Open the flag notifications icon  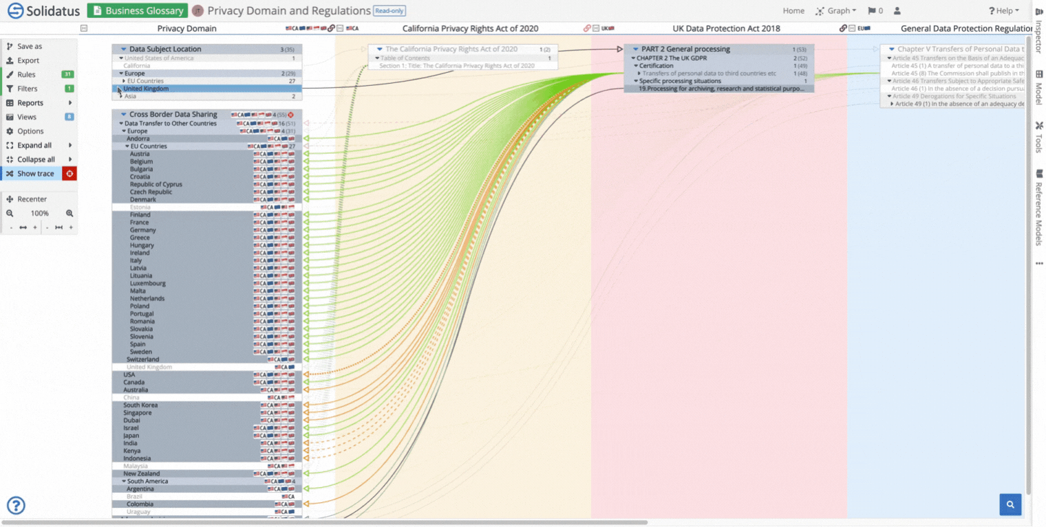point(872,11)
